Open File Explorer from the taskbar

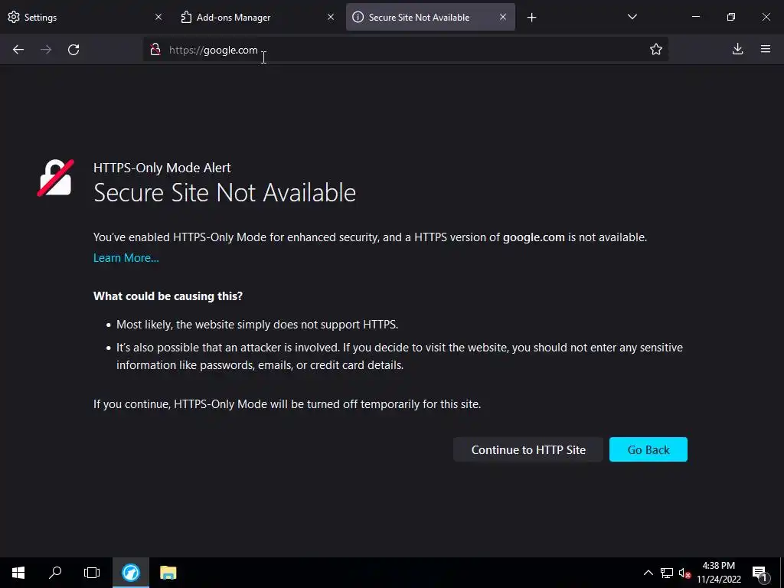[168, 573]
